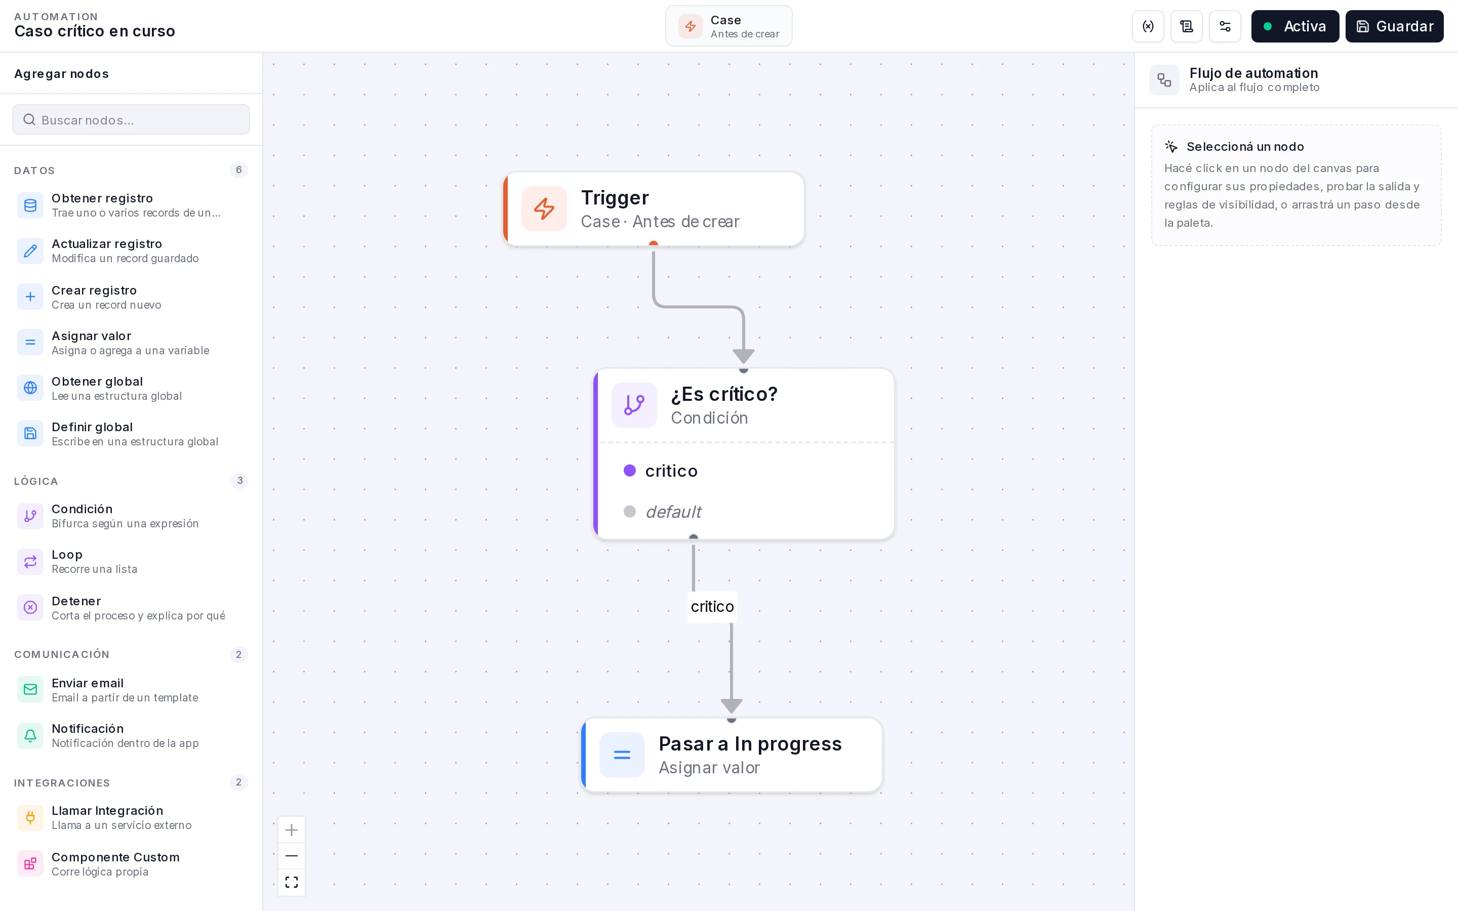The width and height of the screenshot is (1458, 911).
Task: Click the Obtener global palette label
Action: pos(97,382)
